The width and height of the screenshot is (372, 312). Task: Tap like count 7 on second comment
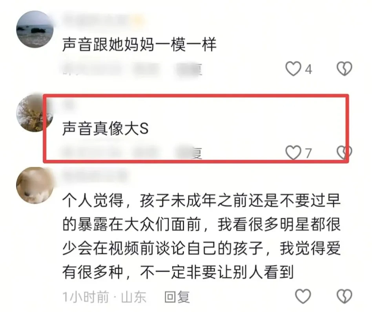[308, 153]
